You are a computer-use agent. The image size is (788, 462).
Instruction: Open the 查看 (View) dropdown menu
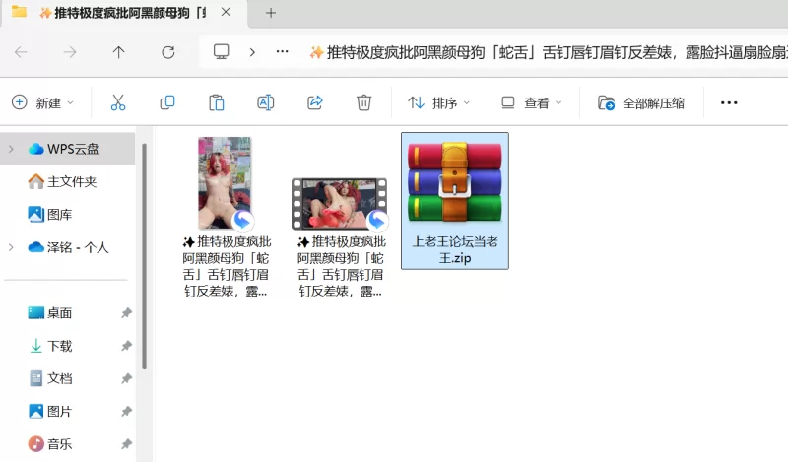click(531, 102)
